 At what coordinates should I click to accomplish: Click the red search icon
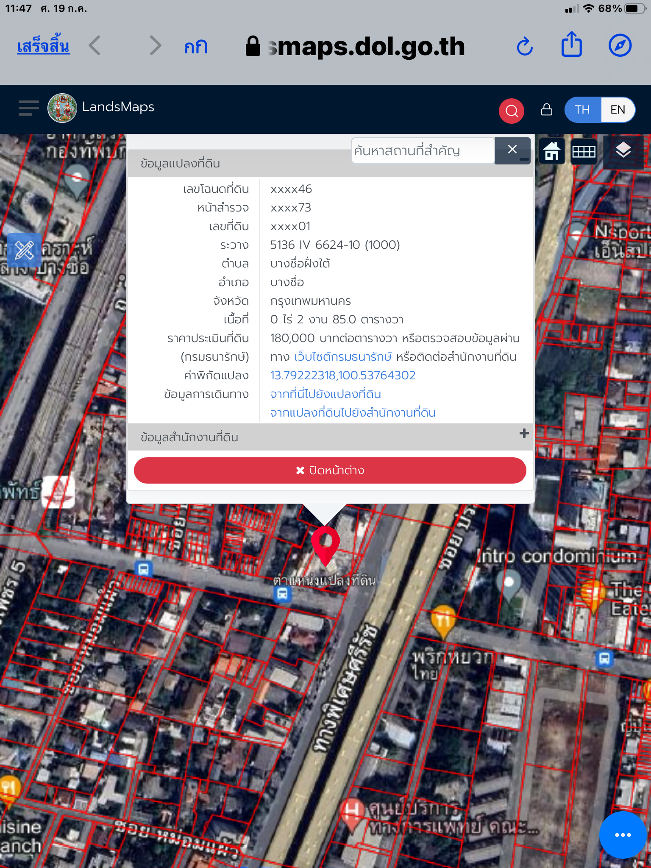511,111
